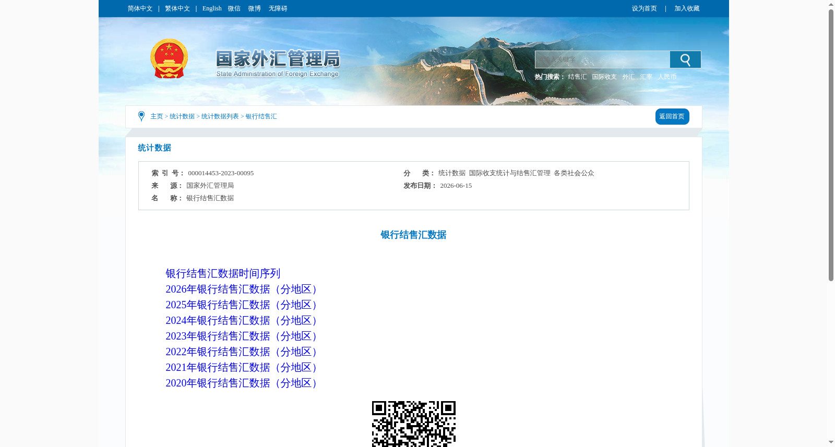Click the 国家外汇管理局 title logo
This screenshot has width=835, height=447.
278,64
